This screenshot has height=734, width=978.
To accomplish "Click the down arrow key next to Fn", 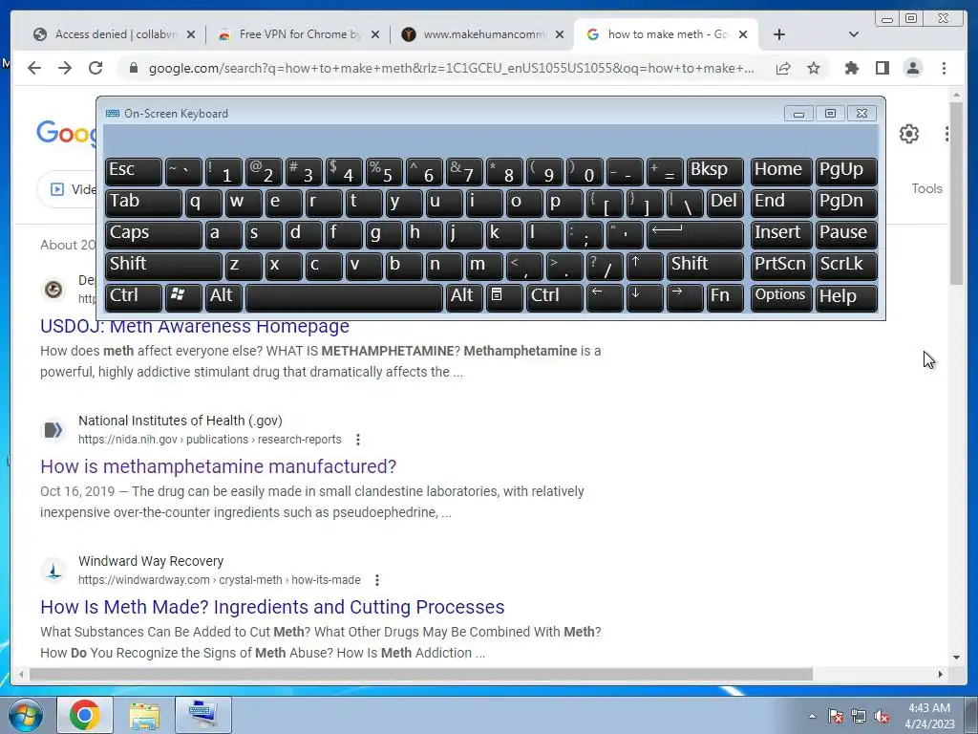I will pyautogui.click(x=645, y=297).
